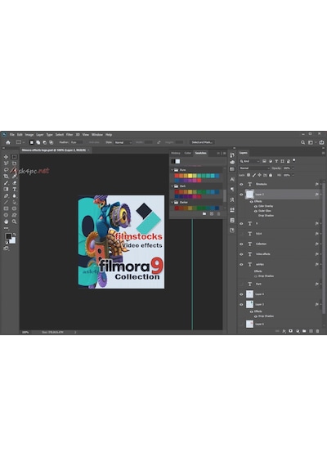Create new swatch group folder icon
The image size is (327, 466).
204,213
